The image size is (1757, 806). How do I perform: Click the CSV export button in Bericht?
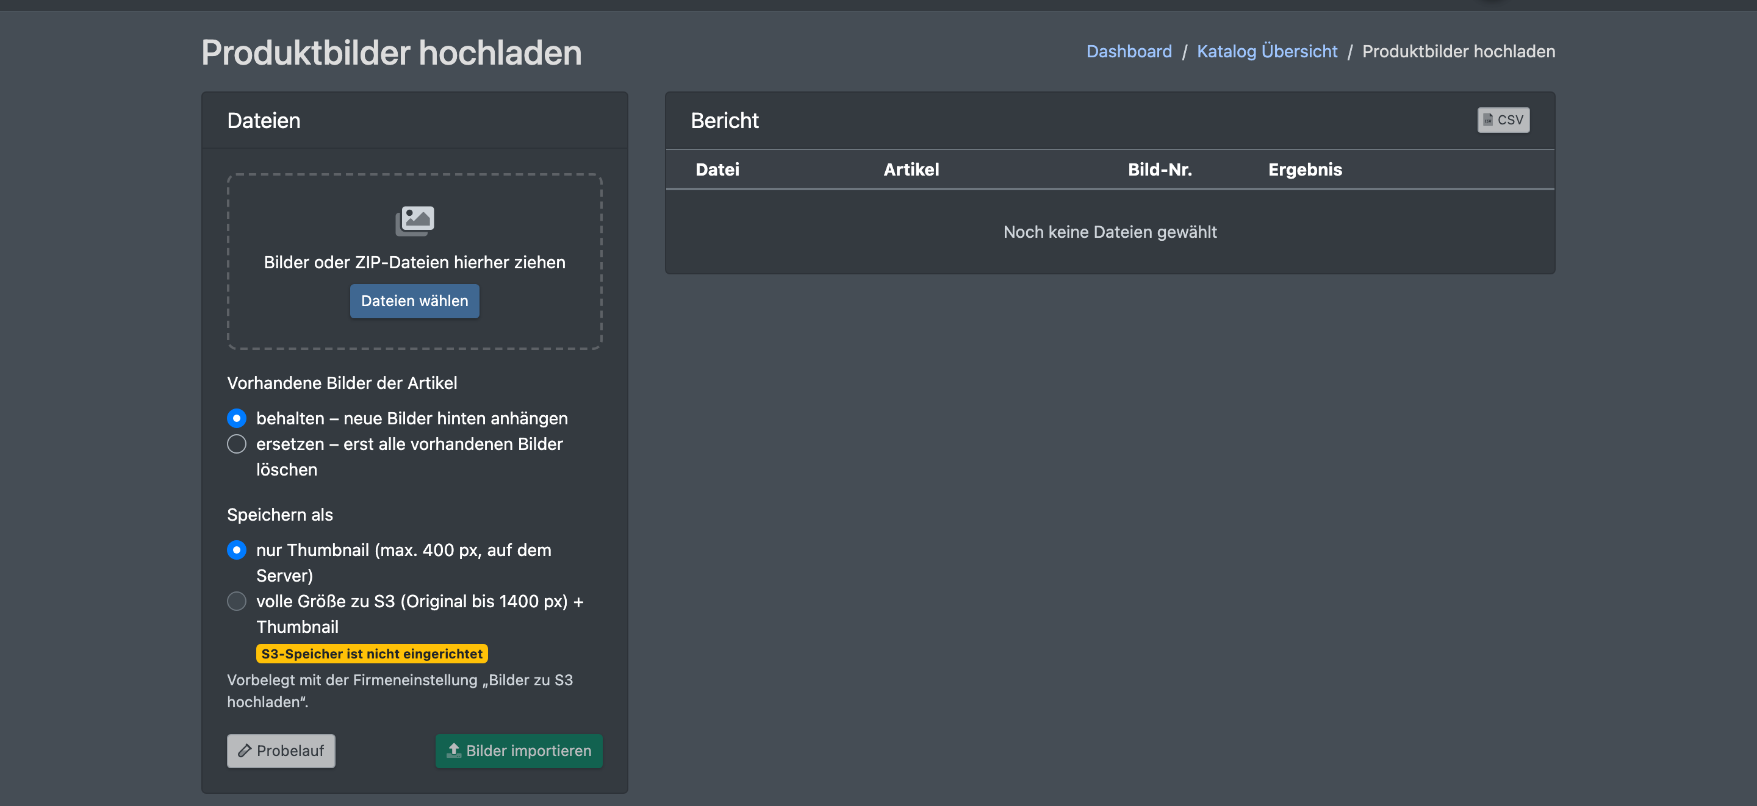tap(1503, 120)
